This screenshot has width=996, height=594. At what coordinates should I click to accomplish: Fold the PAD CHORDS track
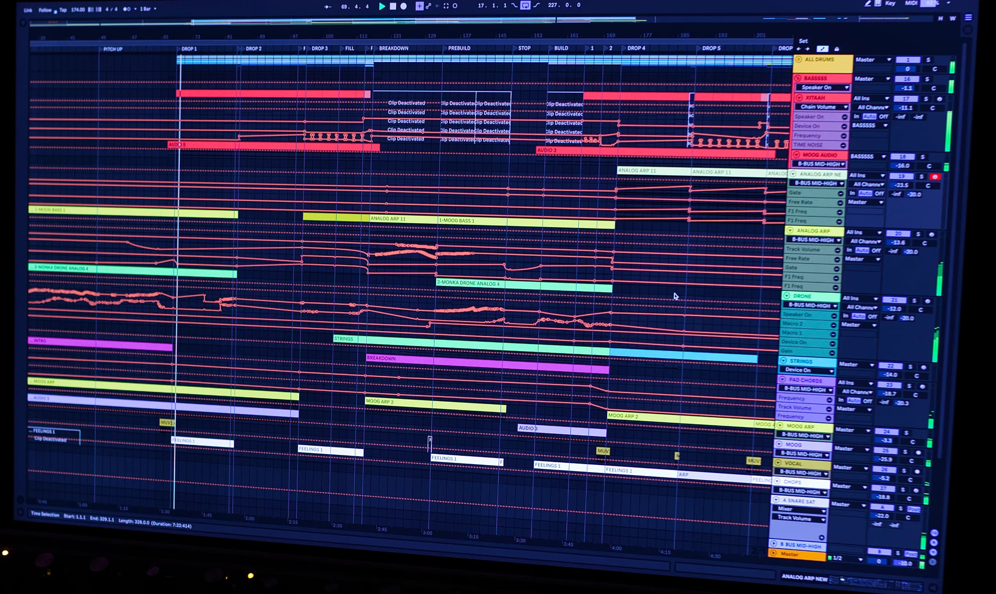[782, 380]
